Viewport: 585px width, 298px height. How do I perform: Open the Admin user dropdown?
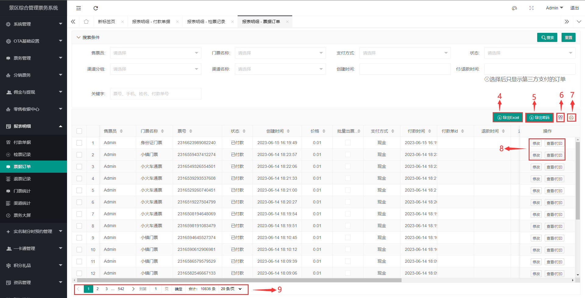pyautogui.click(x=554, y=8)
